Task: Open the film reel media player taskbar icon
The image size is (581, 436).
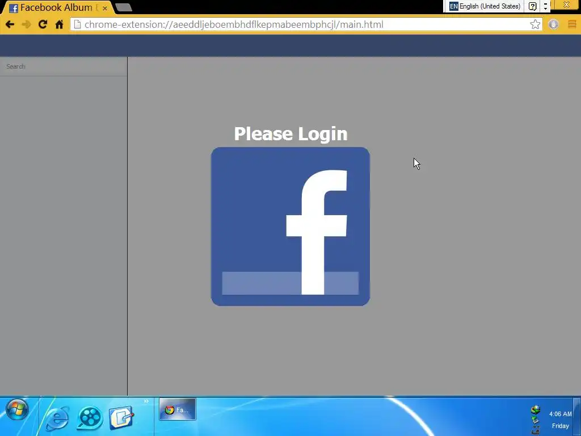Action: click(x=90, y=418)
